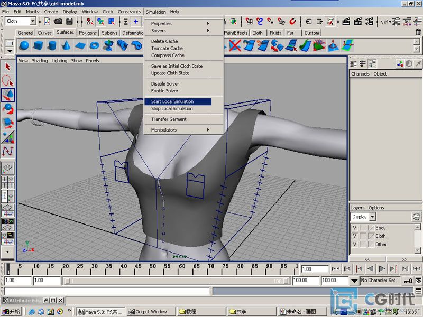This screenshot has height=317, width=423.
Task: Click Options in the Layers panel
Action: click(x=376, y=208)
